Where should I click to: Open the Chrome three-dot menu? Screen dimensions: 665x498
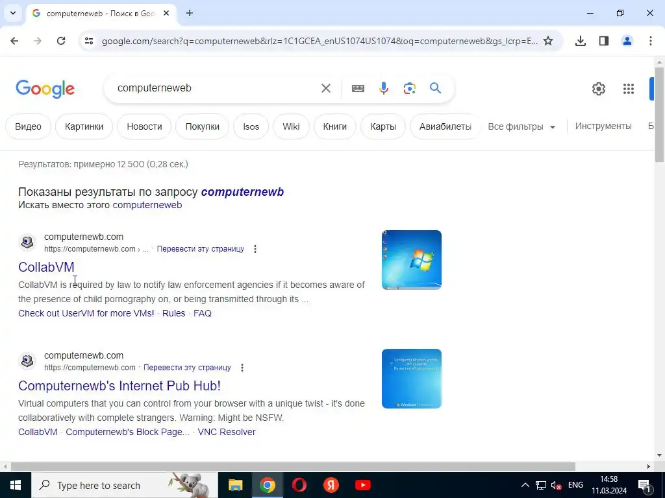click(x=650, y=41)
